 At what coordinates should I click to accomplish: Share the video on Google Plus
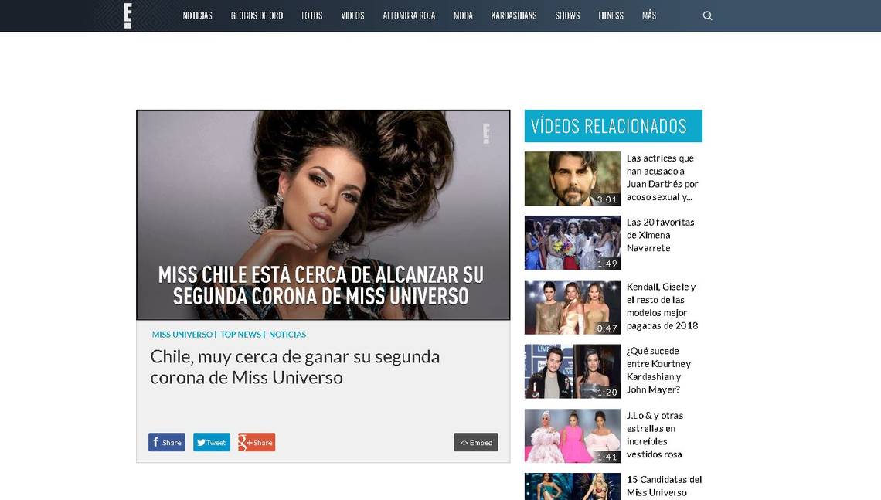point(257,442)
